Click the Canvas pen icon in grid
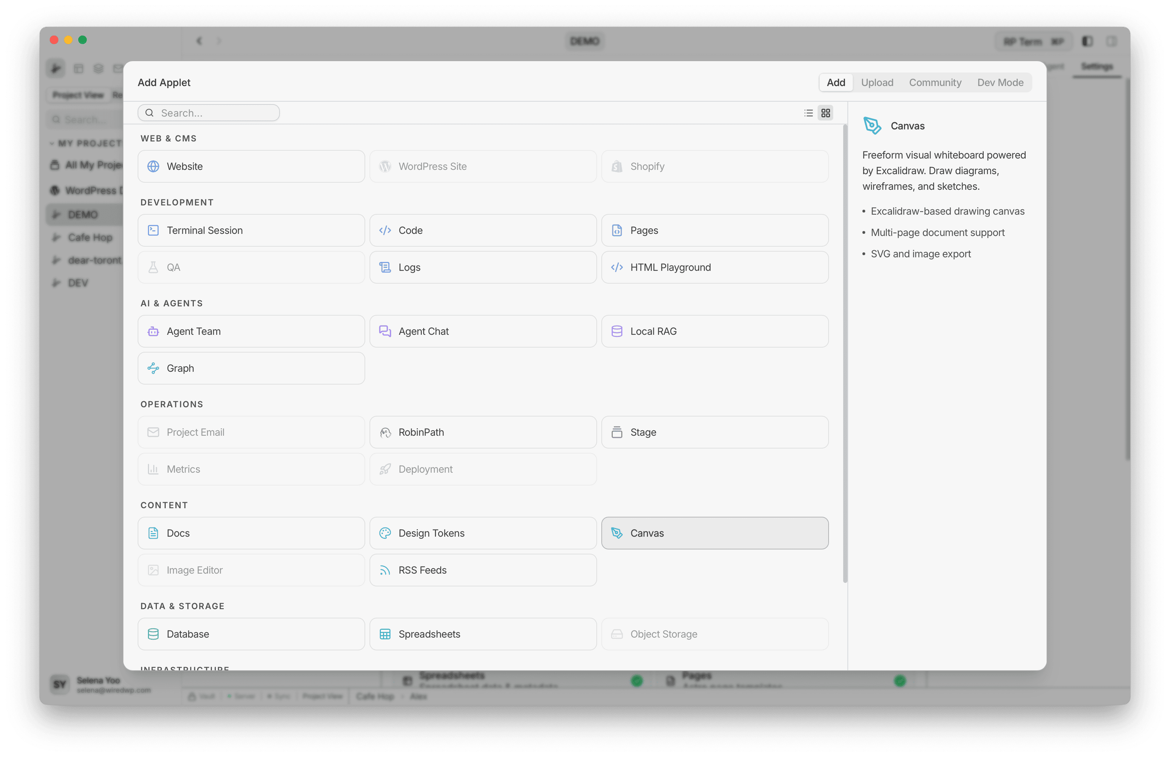The height and width of the screenshot is (757, 1170). coord(617,533)
